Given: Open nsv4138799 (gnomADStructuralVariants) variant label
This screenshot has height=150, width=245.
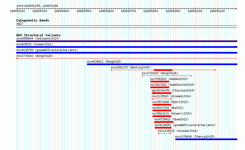Looking at the screenshot, I should [47, 50].
